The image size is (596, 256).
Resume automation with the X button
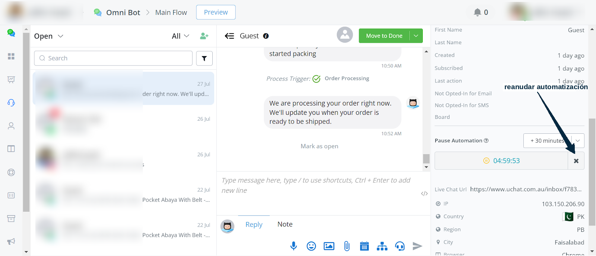(576, 161)
